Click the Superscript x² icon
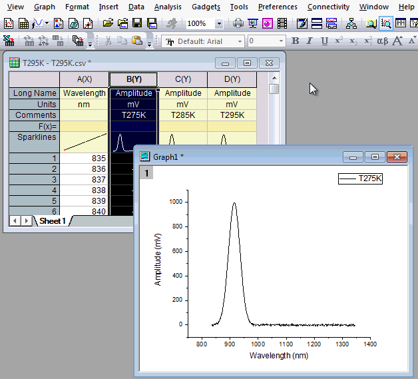The image size is (418, 379). click(339, 41)
